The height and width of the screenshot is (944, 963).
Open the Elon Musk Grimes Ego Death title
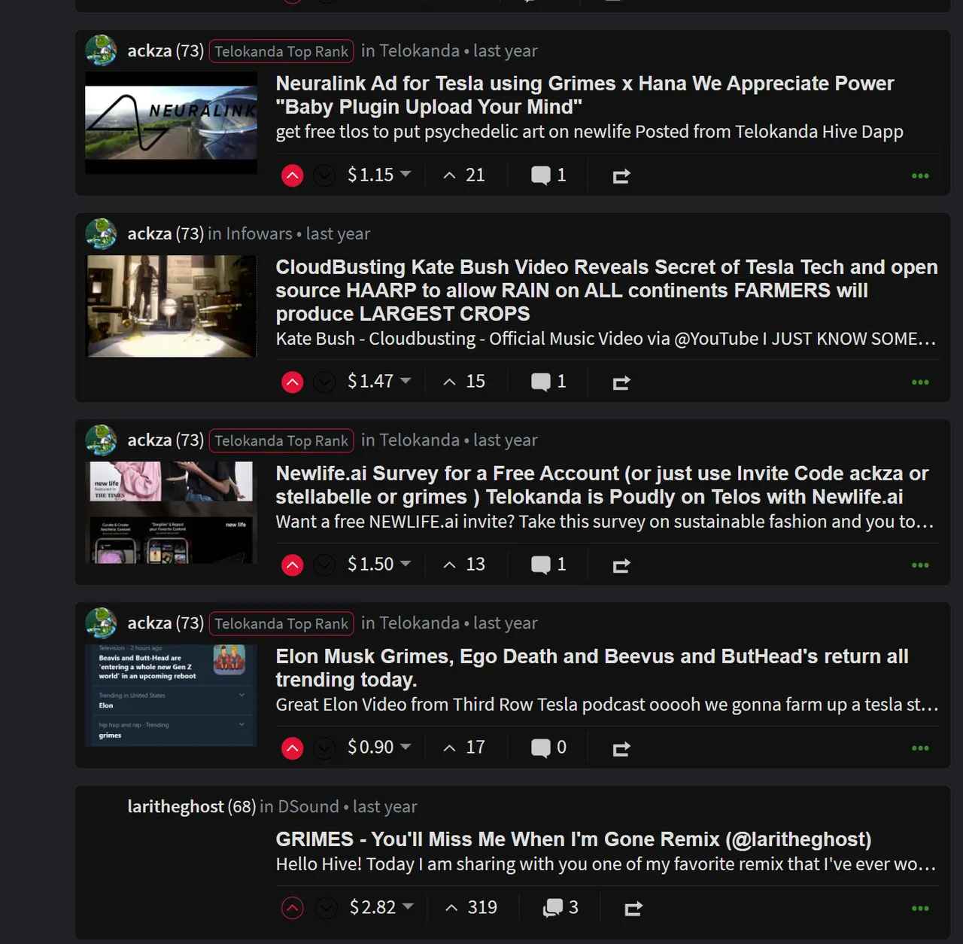592,668
